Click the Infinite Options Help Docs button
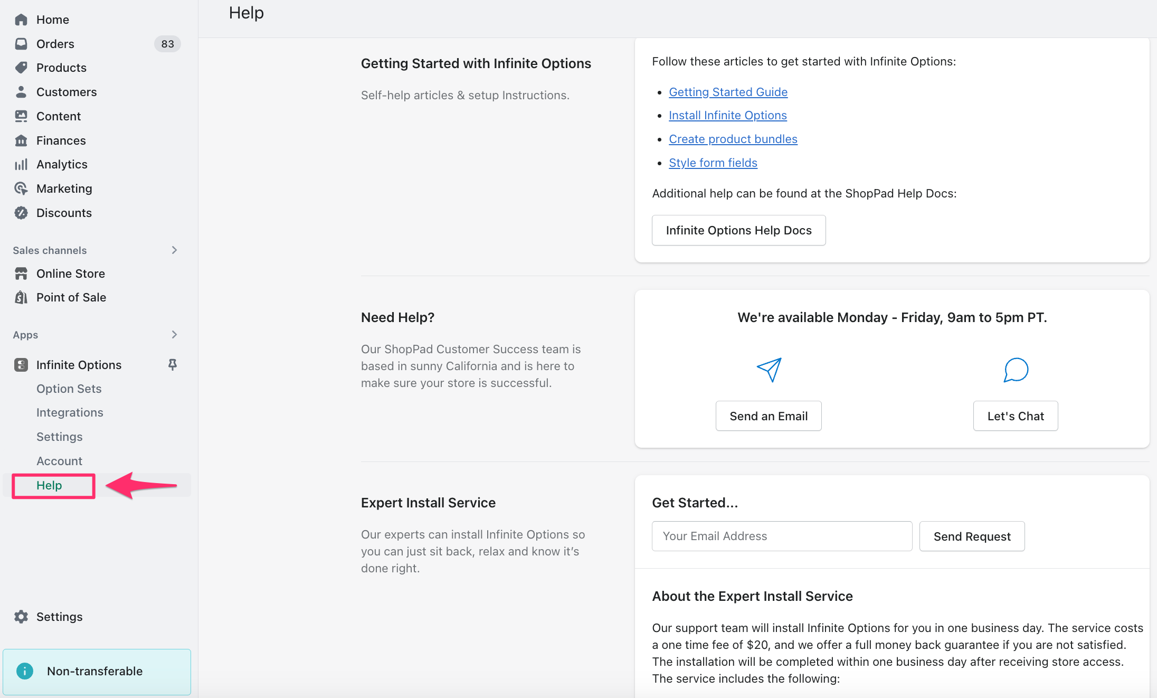Viewport: 1157px width, 698px height. point(738,230)
